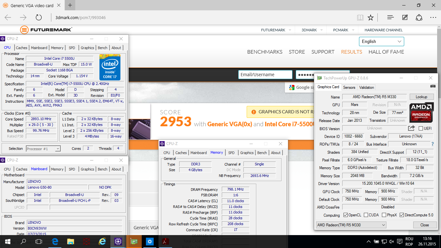Refresh the 3dmark page in Edge

point(39,17)
